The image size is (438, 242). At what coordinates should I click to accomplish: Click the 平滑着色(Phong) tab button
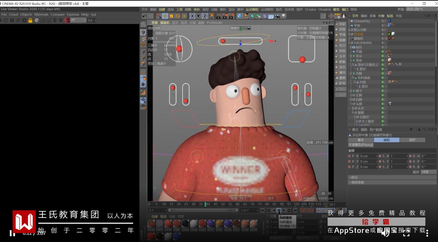tap(361, 145)
